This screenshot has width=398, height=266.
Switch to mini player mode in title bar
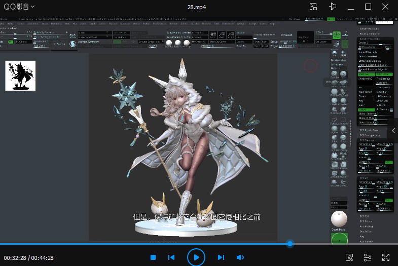313,7
